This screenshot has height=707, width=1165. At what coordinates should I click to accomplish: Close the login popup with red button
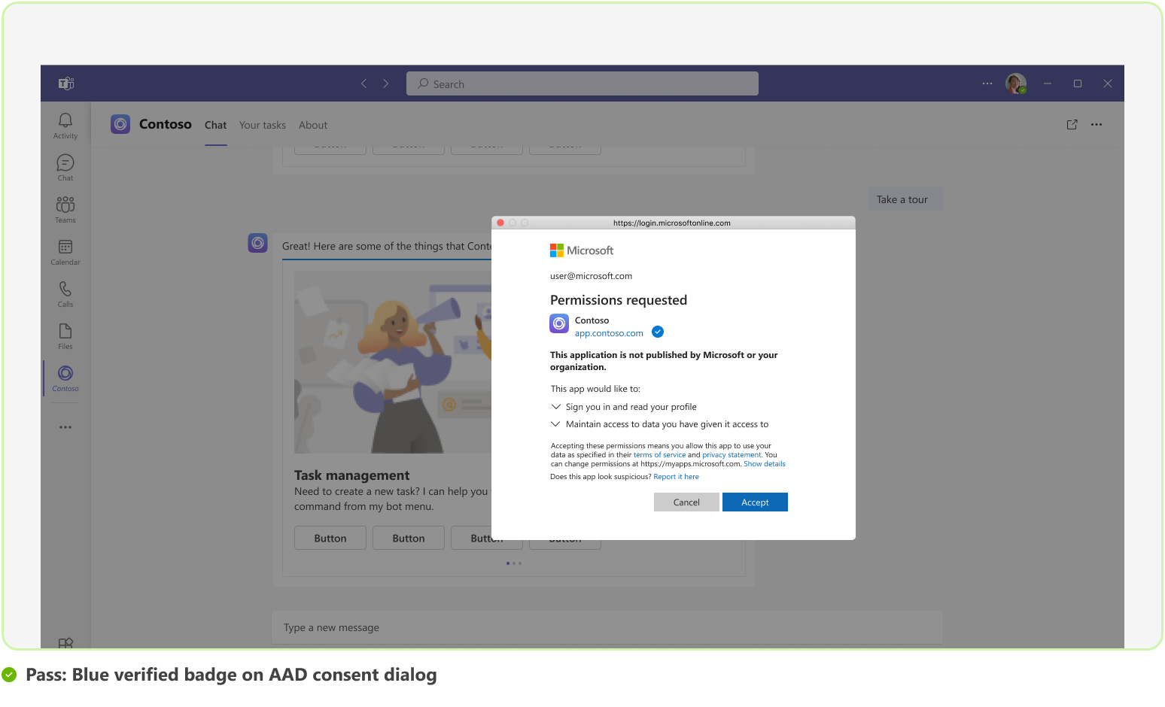pyautogui.click(x=500, y=223)
